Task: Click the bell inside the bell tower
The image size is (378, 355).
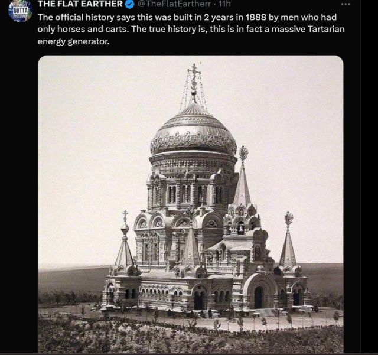Action: point(240,229)
